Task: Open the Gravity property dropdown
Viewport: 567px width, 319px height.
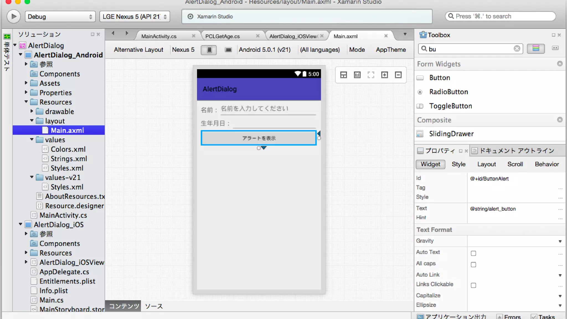Action: pyautogui.click(x=560, y=241)
